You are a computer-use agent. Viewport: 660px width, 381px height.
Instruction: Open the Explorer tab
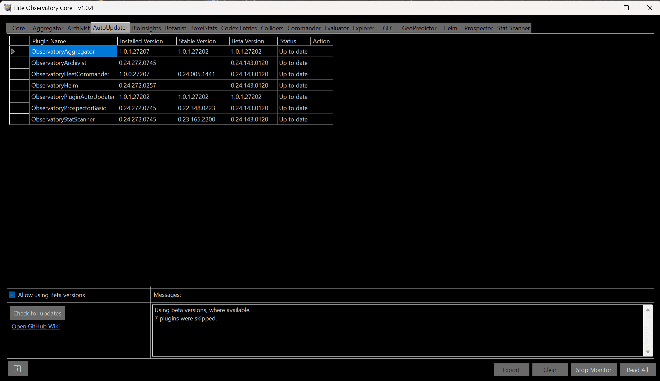363,28
